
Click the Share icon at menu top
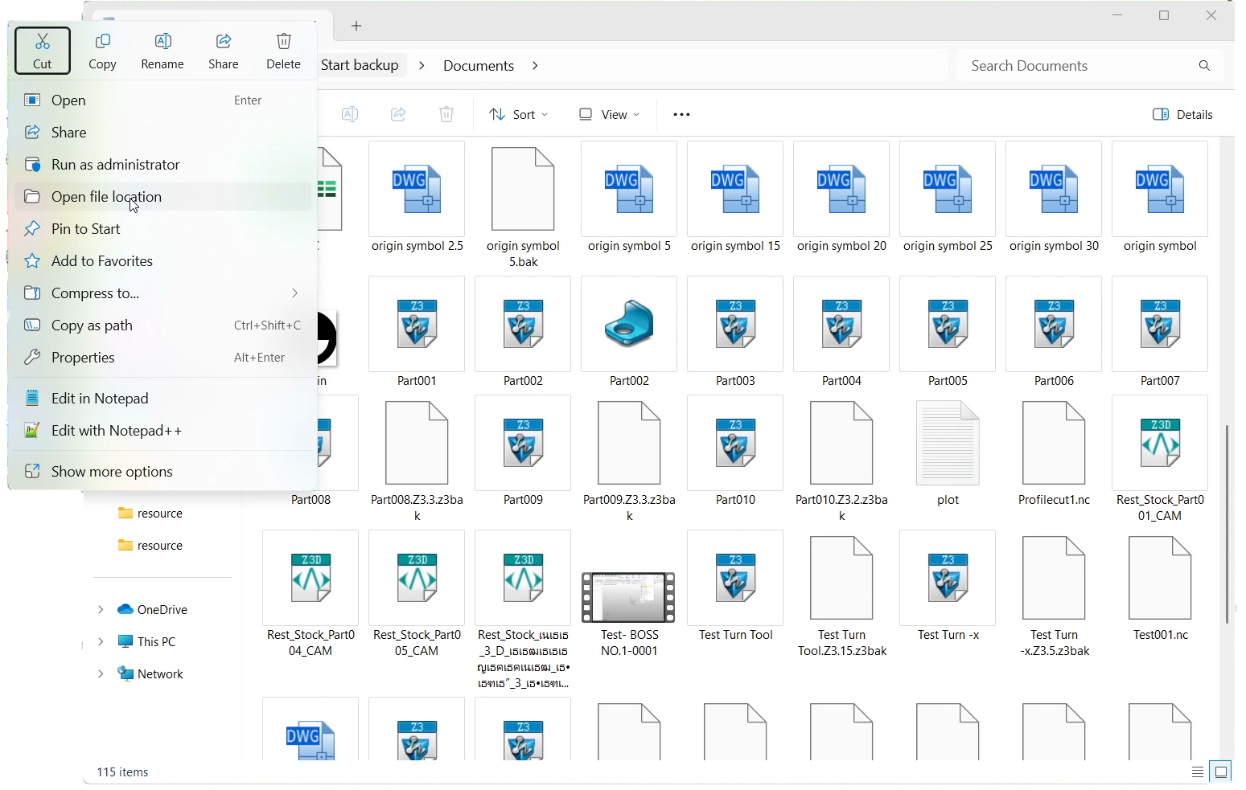[x=224, y=51]
